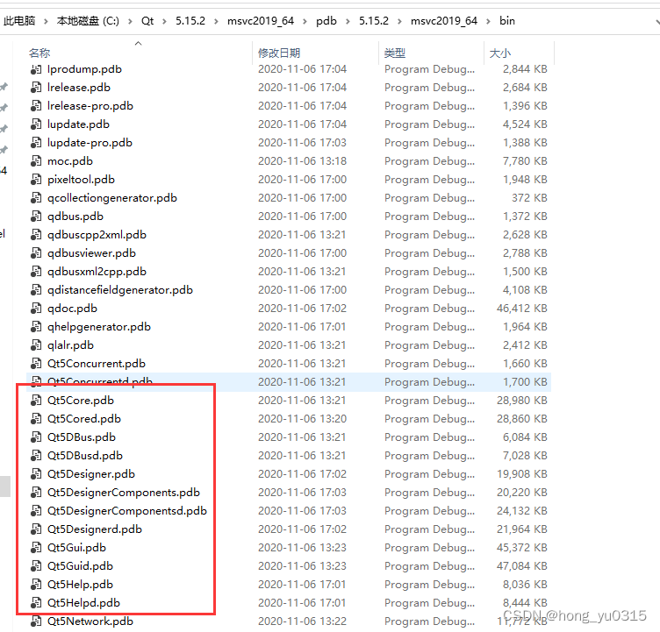Click the file icon beside lupdate.pdb
This screenshot has height=632, width=660.
36,124
